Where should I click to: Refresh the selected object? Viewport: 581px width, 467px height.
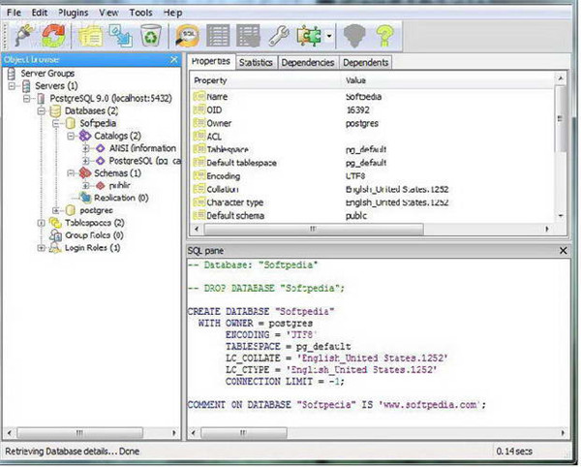pos(54,36)
